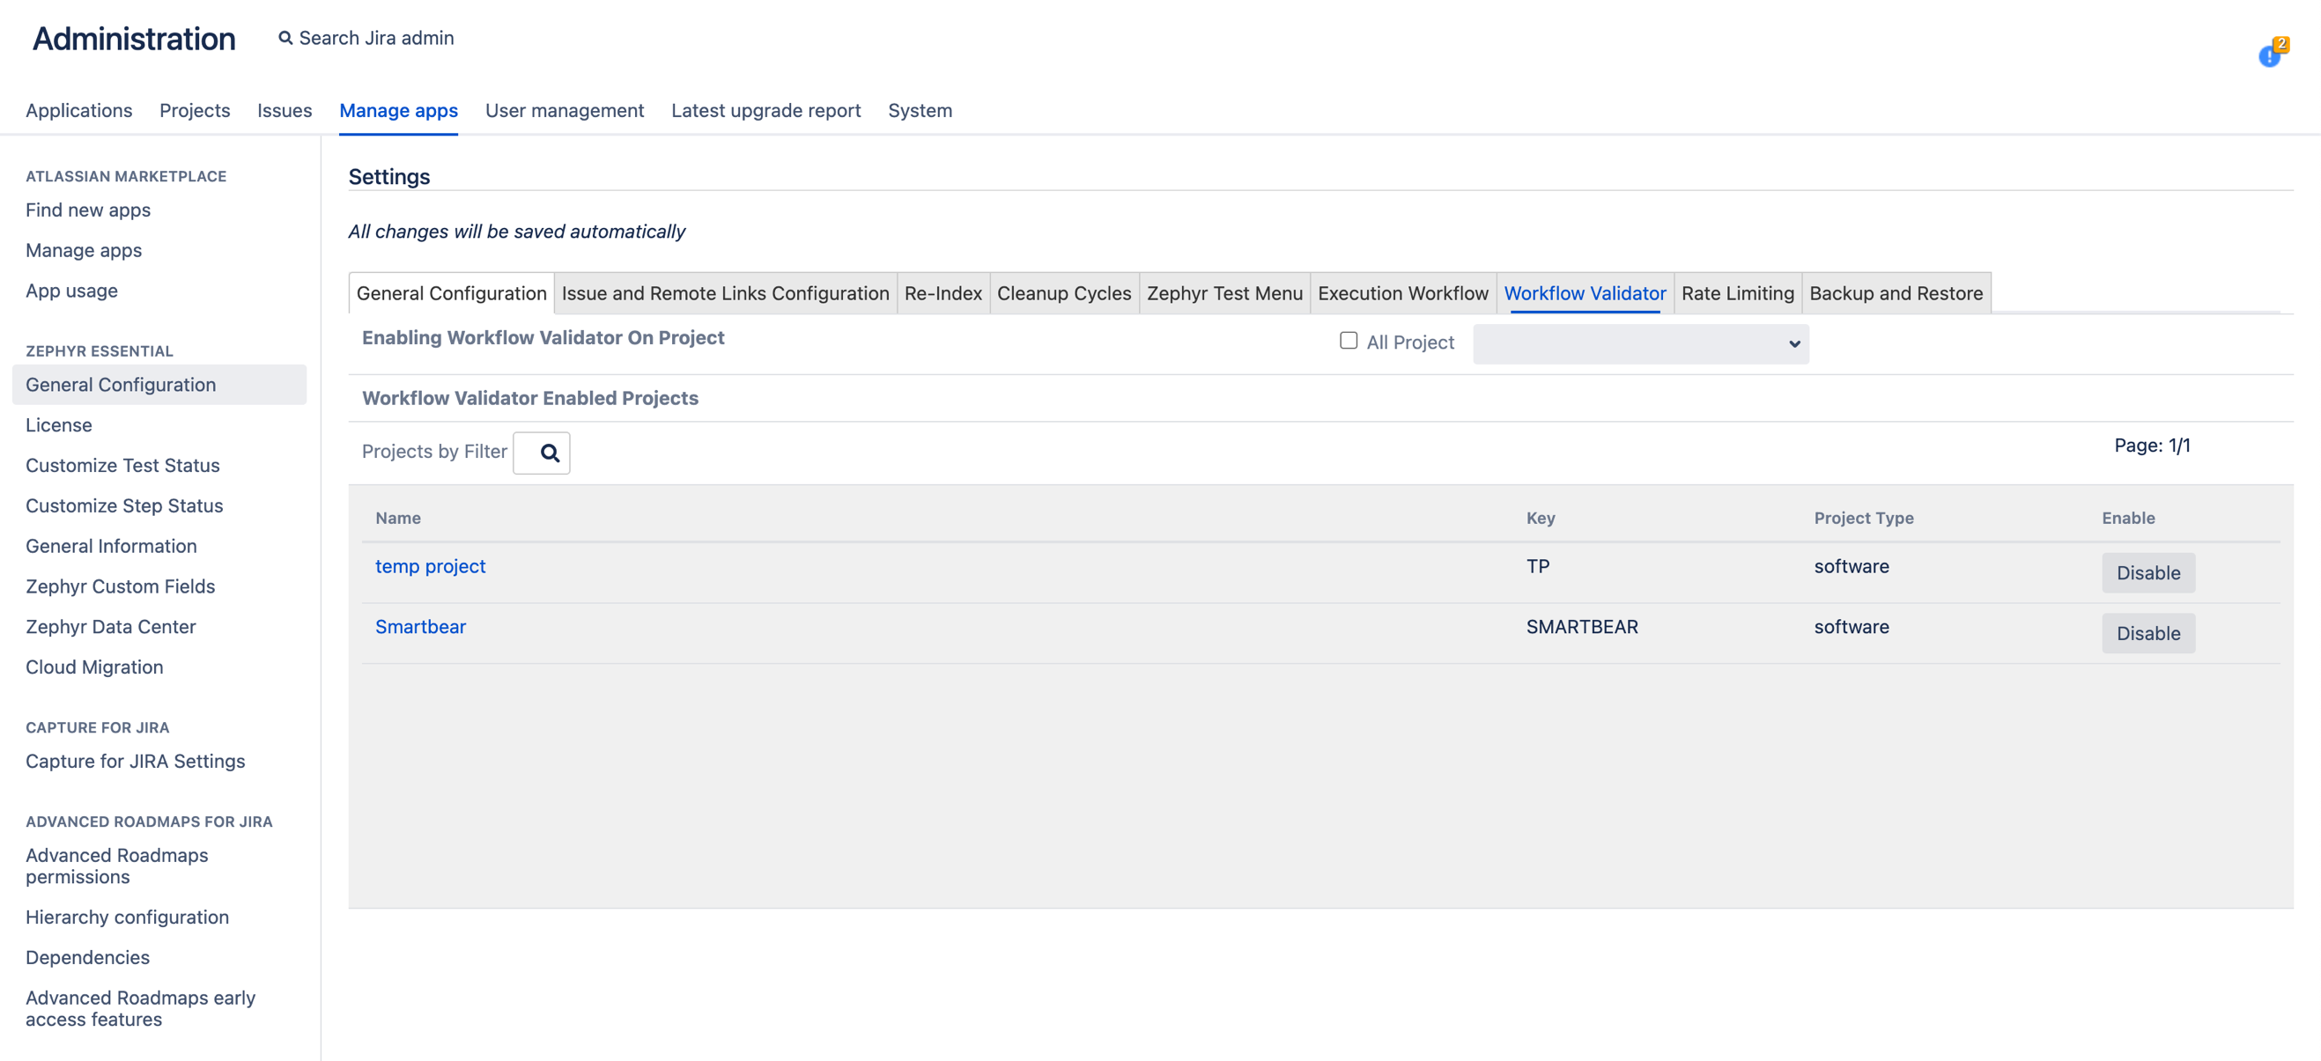The width and height of the screenshot is (2321, 1061).
Task: Switch to the Backup and Restore tab
Action: 1896,292
